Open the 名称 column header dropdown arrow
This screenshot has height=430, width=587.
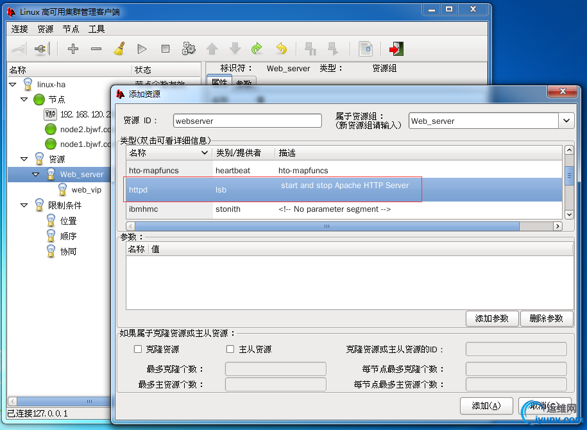pyautogui.click(x=205, y=153)
